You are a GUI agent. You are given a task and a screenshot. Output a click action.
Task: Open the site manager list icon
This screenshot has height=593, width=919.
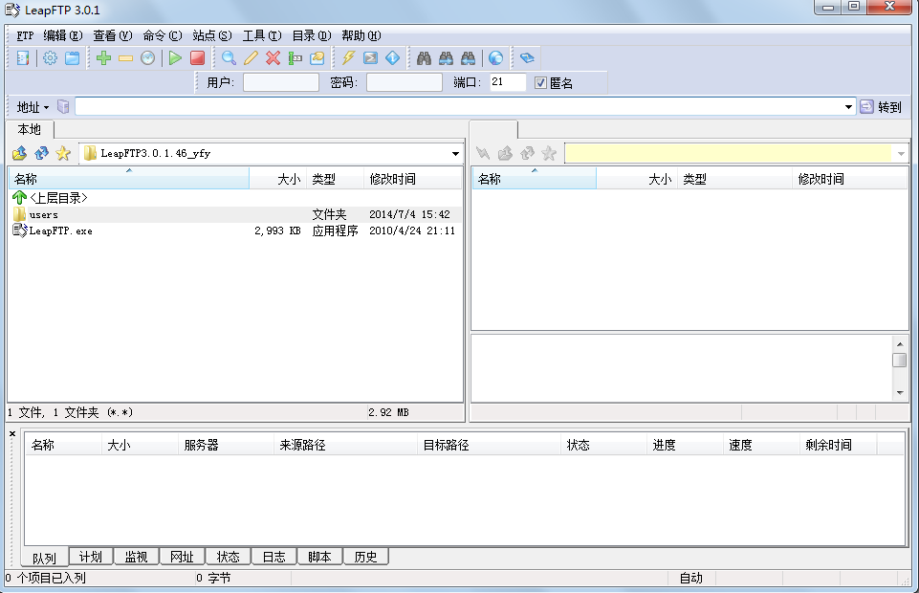tap(23, 58)
